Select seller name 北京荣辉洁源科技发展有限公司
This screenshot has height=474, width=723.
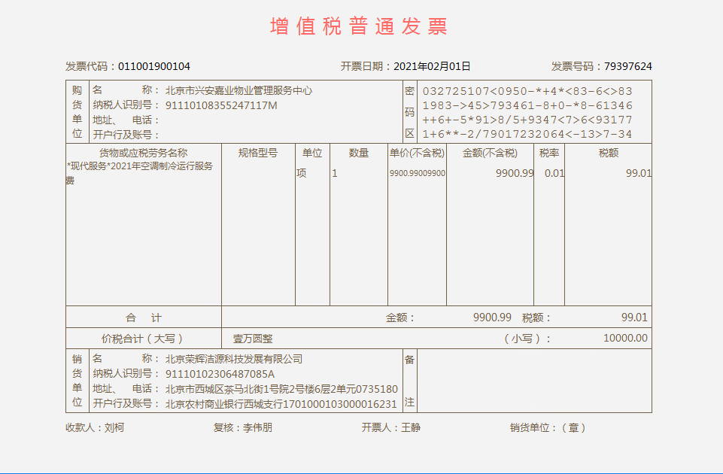tap(234, 359)
